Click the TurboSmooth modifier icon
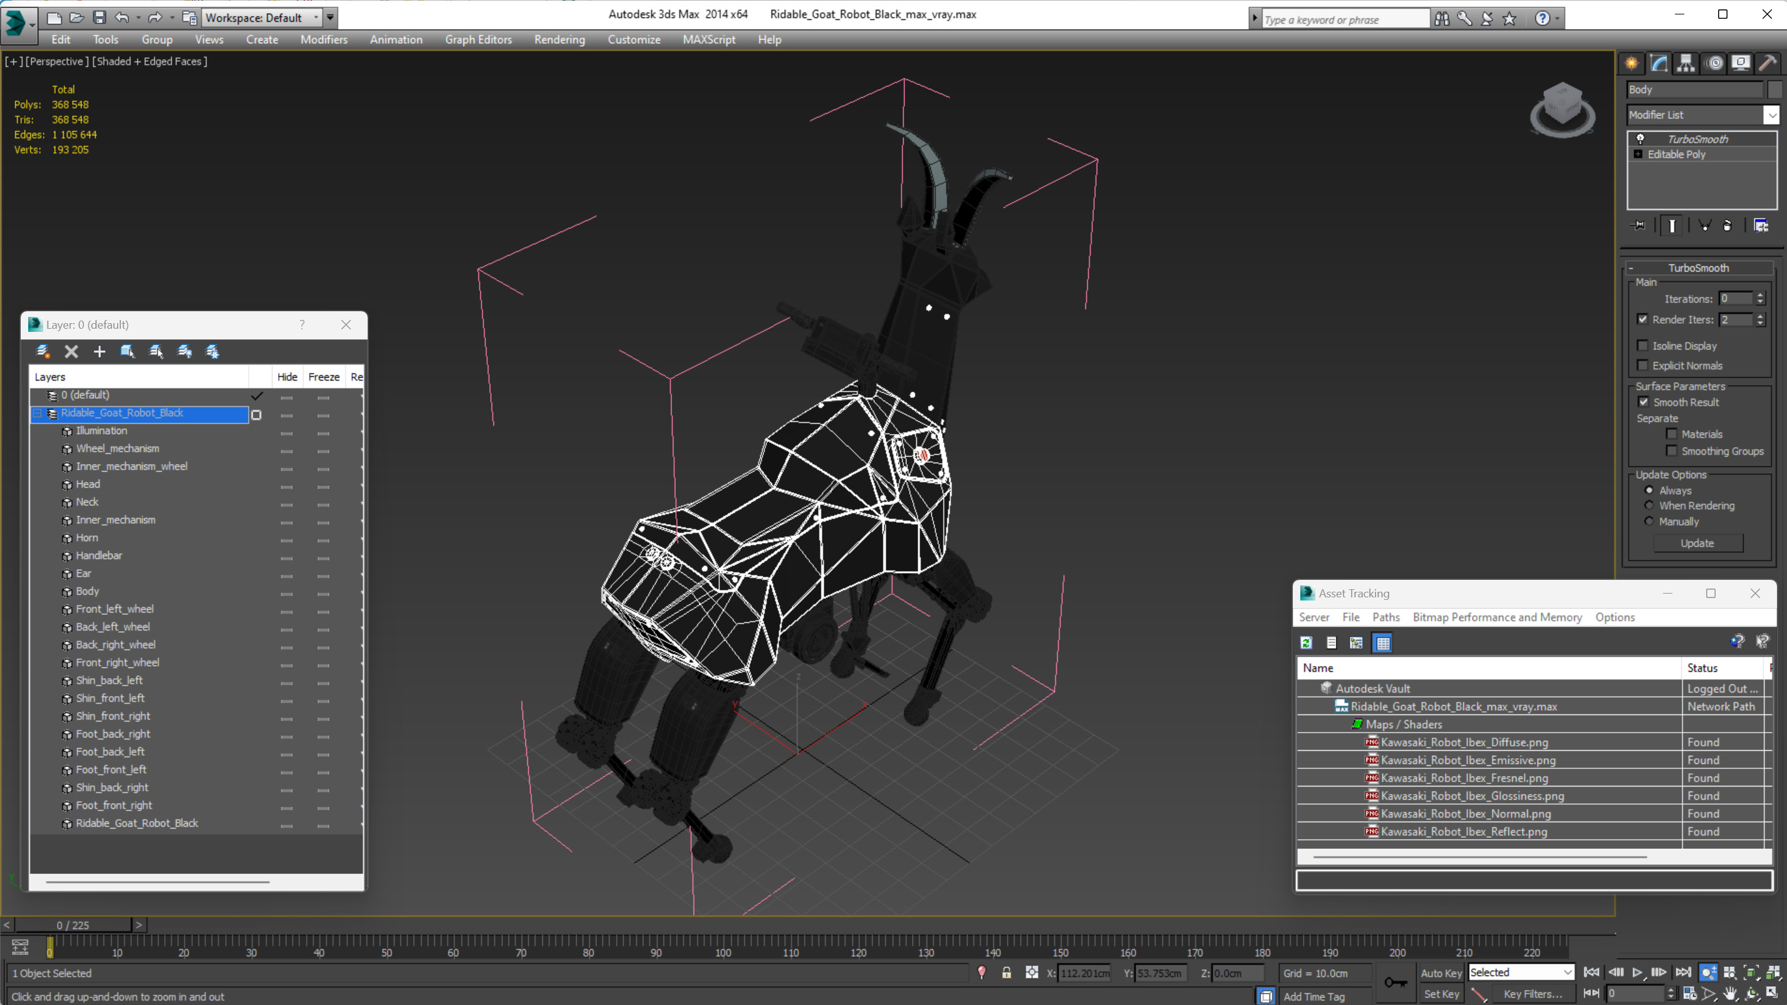1787x1005 pixels. click(1641, 137)
